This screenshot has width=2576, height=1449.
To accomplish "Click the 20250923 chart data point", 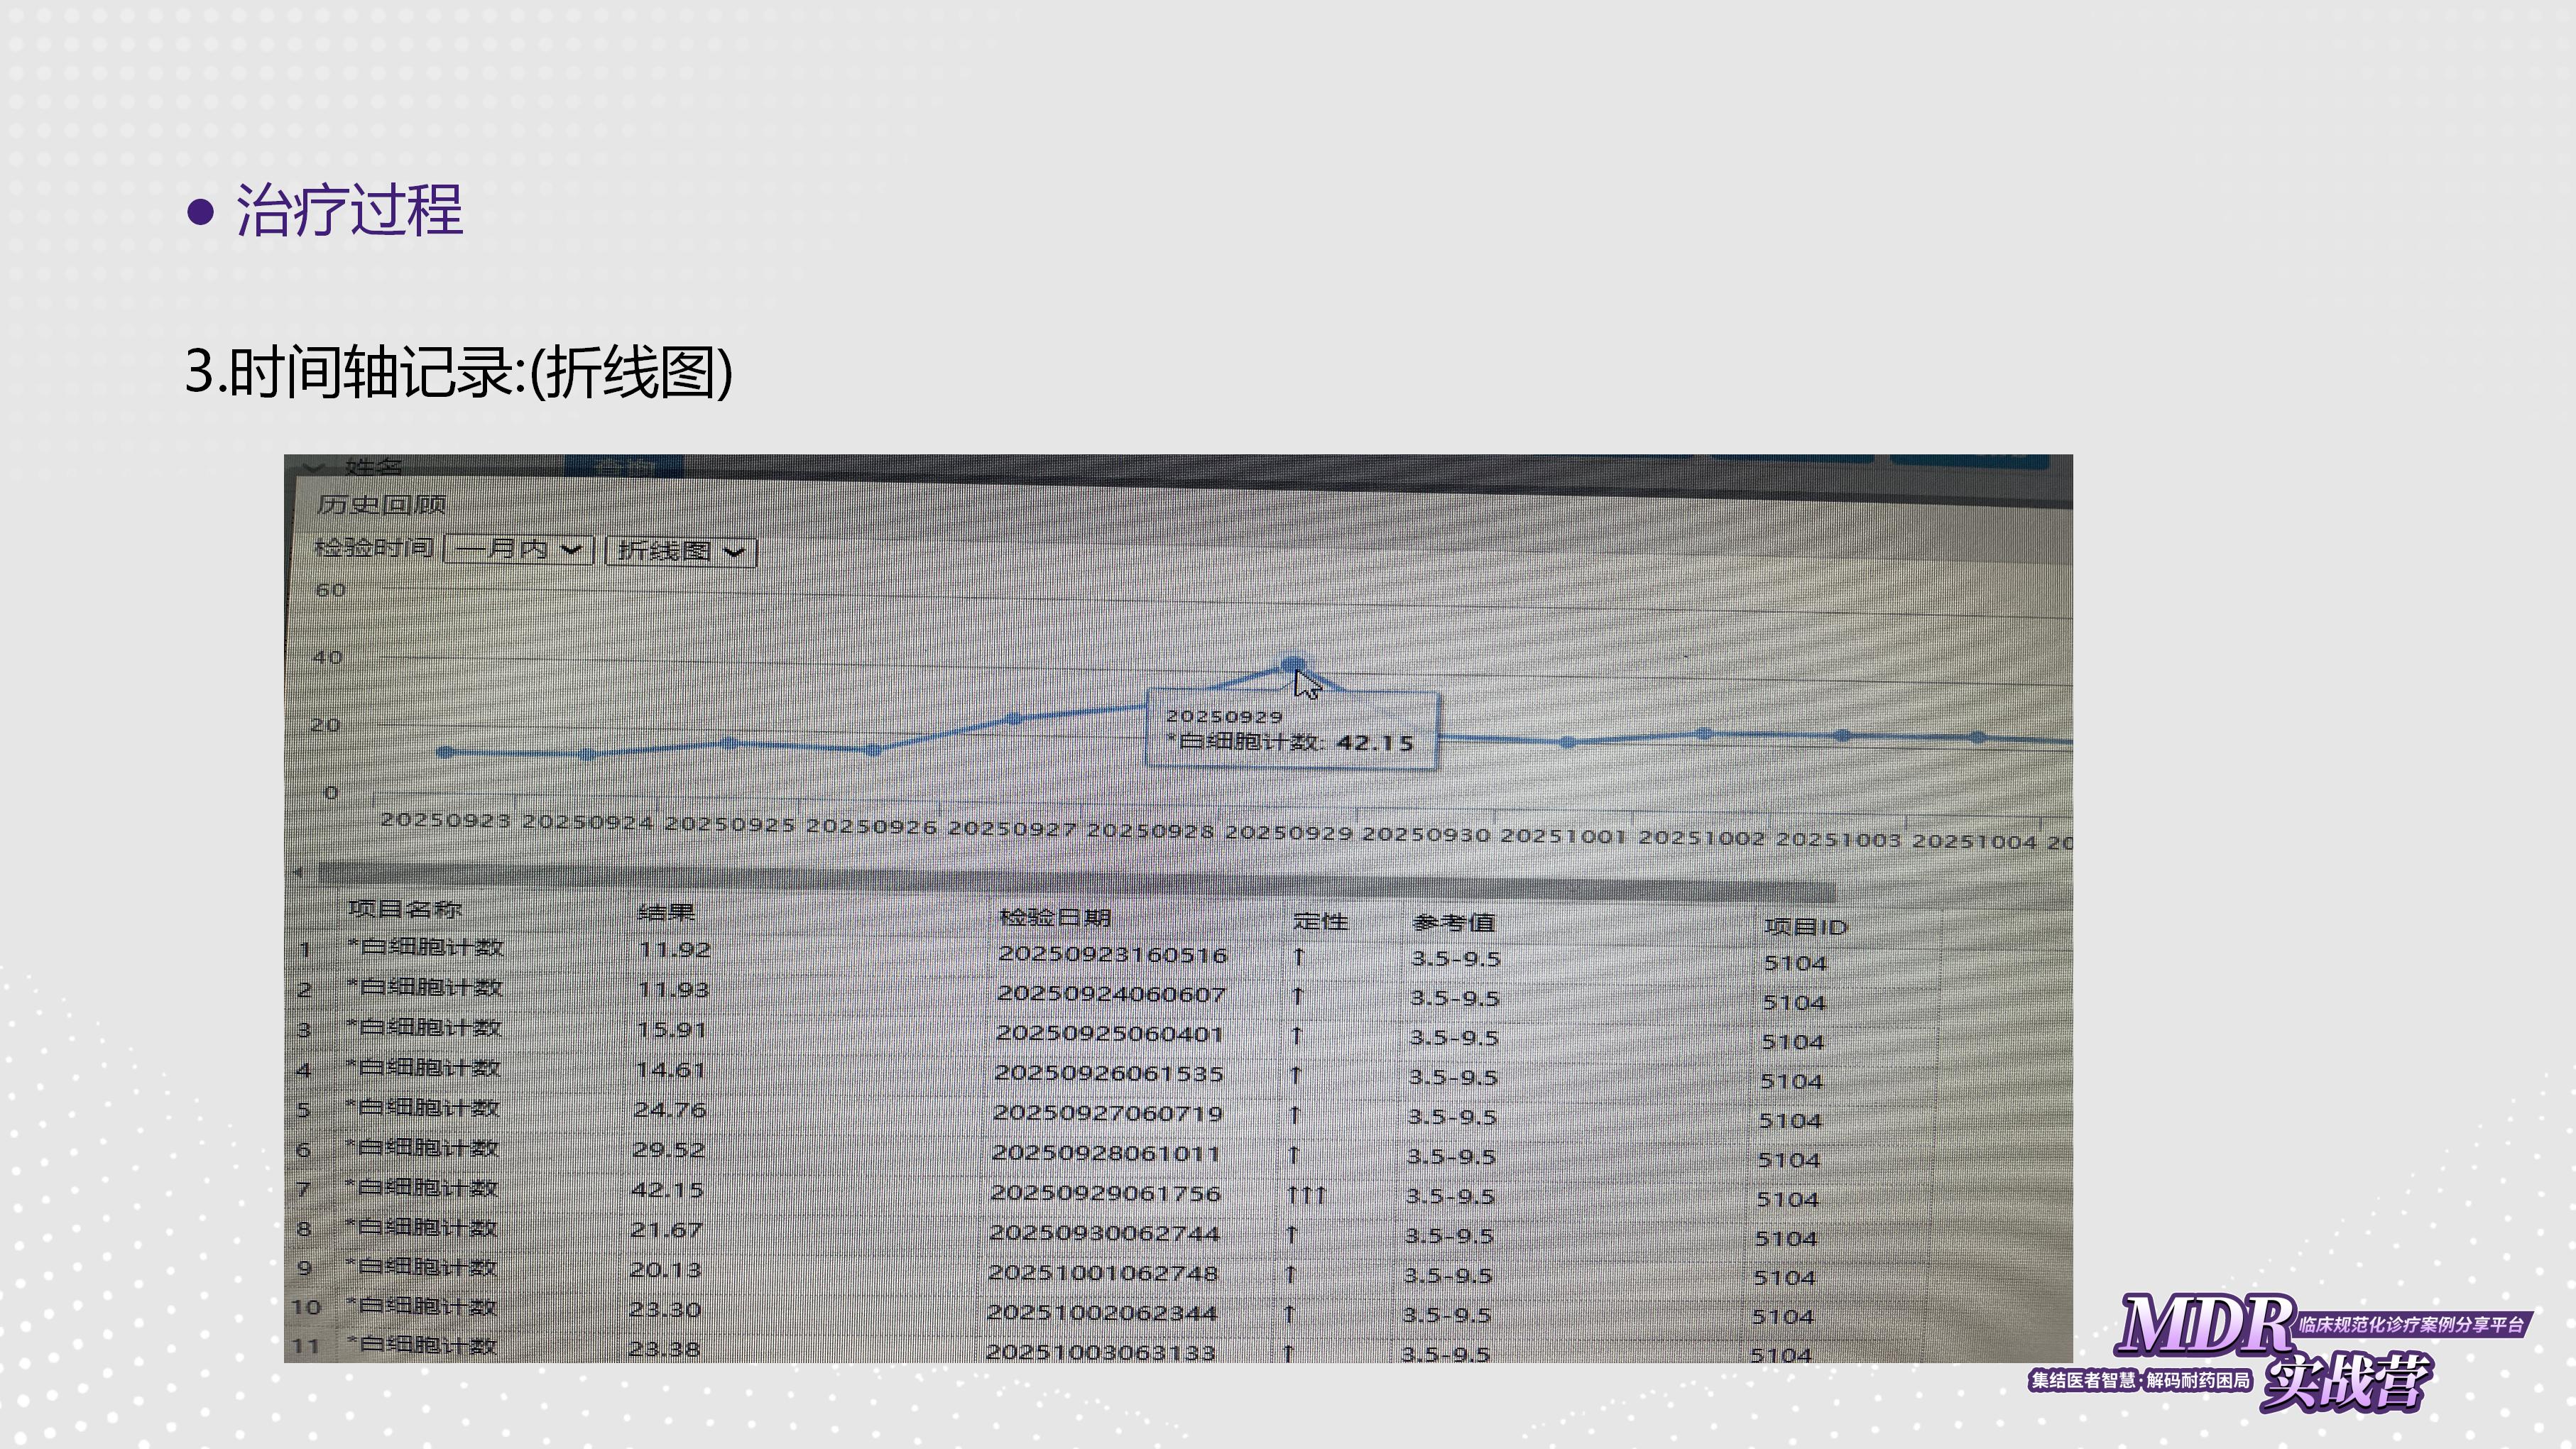I will 445,752.
